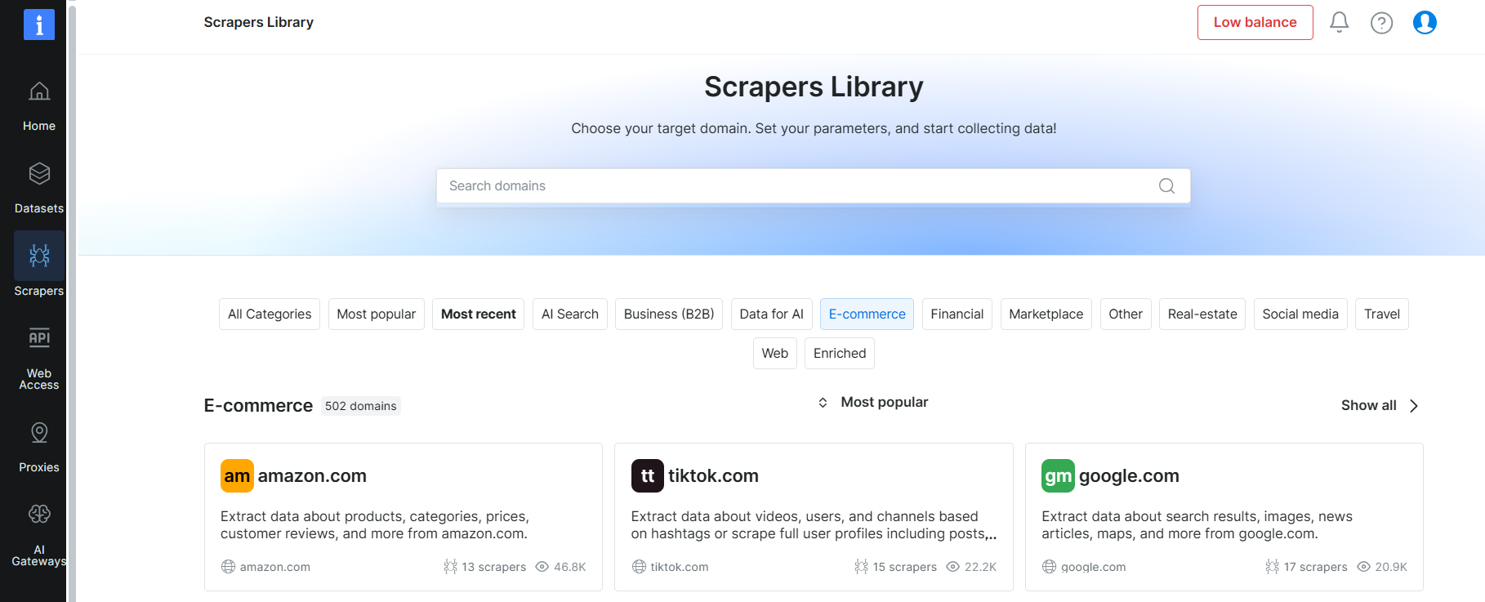Click the 15 scrapers spider icon
Image resolution: width=1485 pixels, height=602 pixels.
click(861, 567)
